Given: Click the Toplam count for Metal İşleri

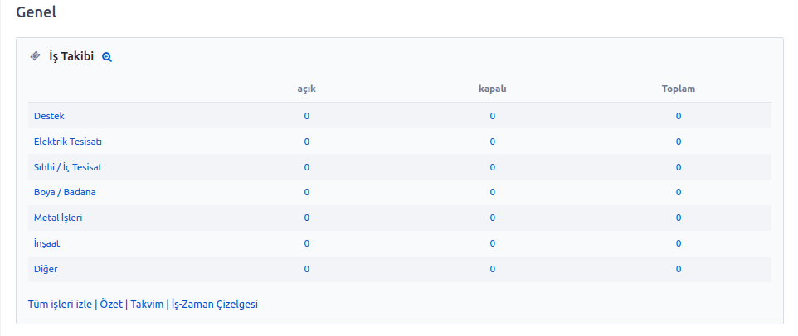Looking at the screenshot, I should click(679, 218).
